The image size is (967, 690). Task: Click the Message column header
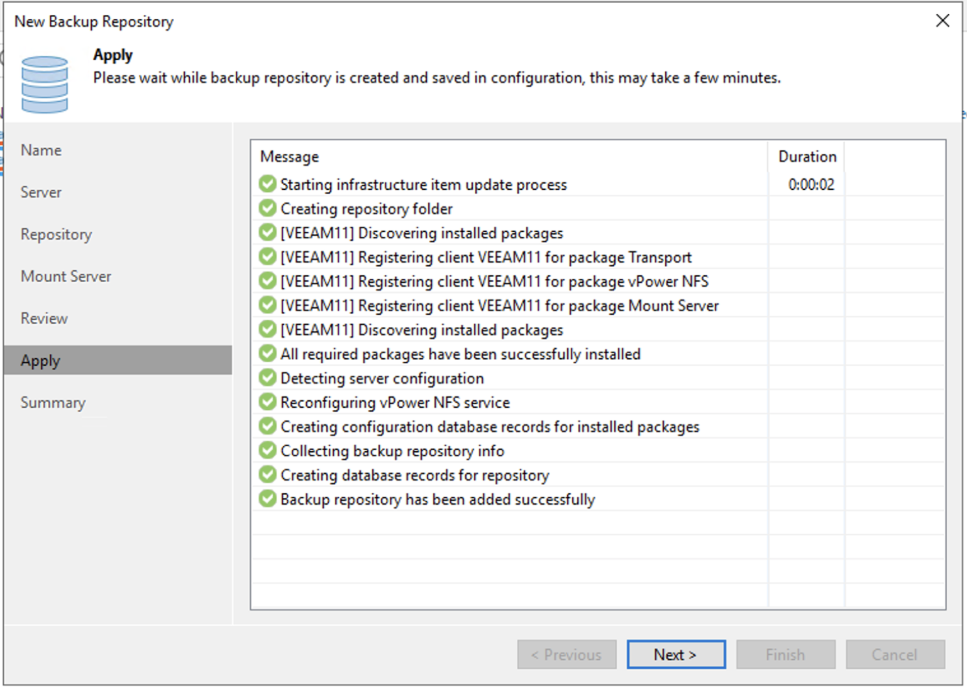pos(509,156)
